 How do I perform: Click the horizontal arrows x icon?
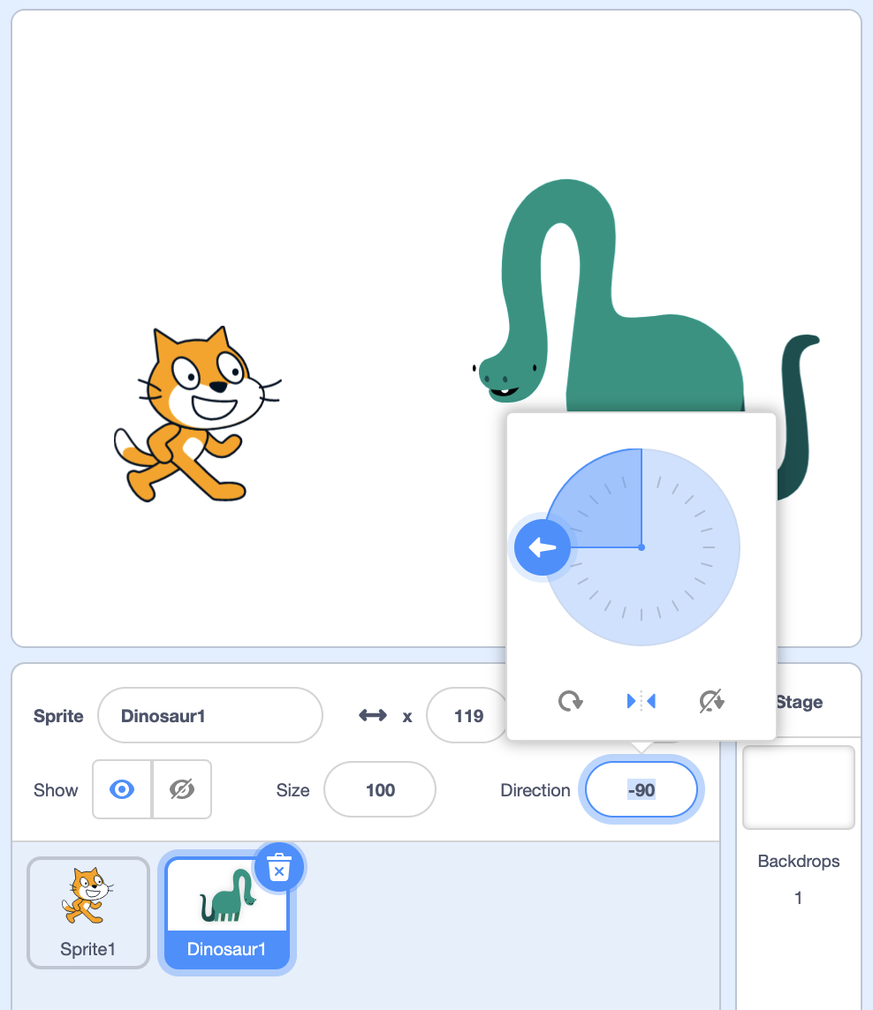point(373,716)
